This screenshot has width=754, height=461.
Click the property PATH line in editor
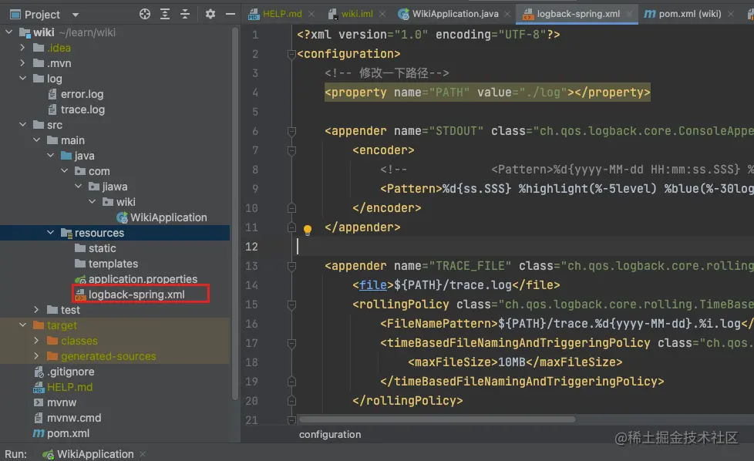tap(487, 93)
